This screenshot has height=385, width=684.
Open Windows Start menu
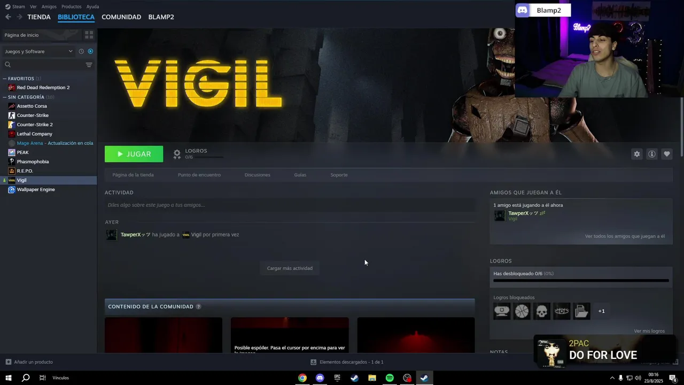pos(9,378)
